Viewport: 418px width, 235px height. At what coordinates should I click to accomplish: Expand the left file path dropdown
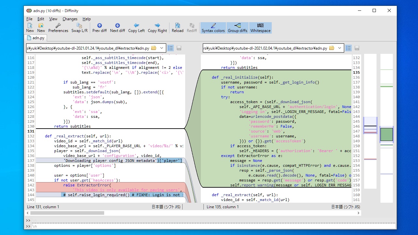[x=162, y=48]
